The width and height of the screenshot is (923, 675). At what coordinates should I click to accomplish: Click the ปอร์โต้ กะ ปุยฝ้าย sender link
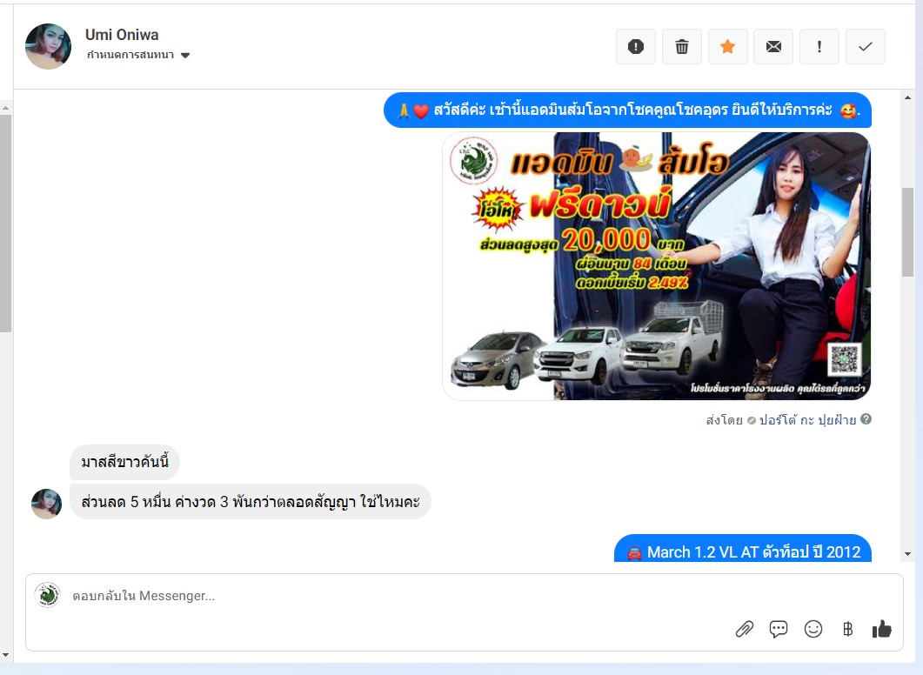807,419
